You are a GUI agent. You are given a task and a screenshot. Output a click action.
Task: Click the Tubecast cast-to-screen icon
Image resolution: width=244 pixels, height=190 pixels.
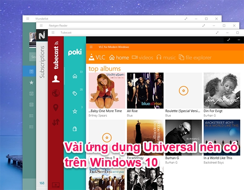(55, 185)
